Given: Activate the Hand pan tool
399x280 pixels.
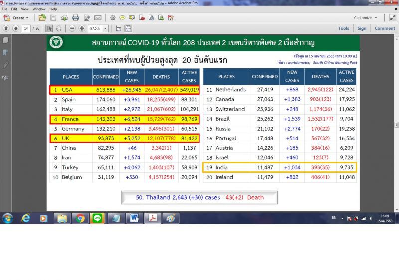Looking at the screenshot, I should coord(58,28).
